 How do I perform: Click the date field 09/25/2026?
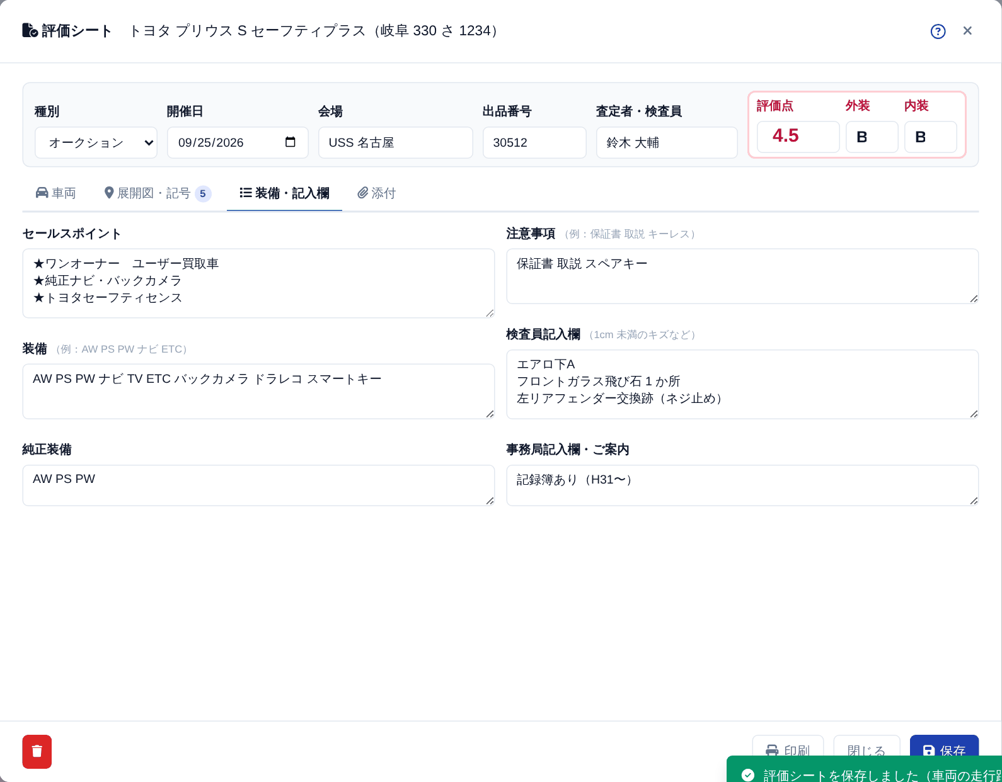(x=238, y=143)
